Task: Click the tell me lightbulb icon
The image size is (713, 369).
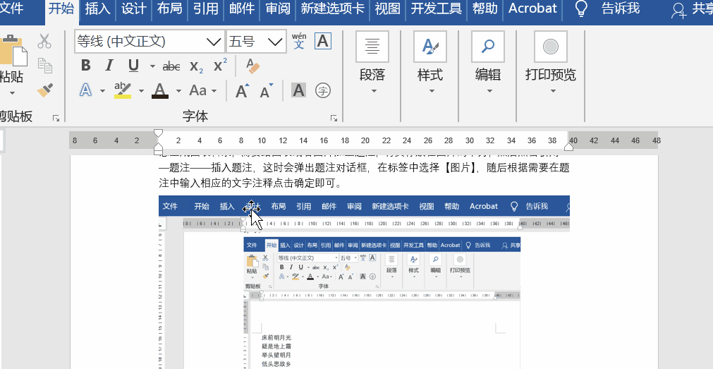Action: coord(580,8)
